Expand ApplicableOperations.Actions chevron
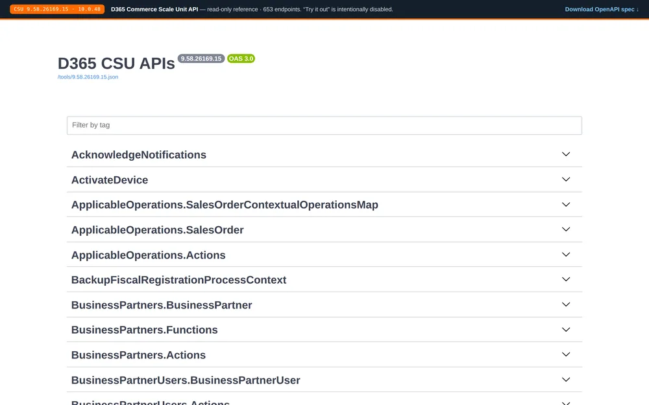The height and width of the screenshot is (405, 649). pos(566,255)
